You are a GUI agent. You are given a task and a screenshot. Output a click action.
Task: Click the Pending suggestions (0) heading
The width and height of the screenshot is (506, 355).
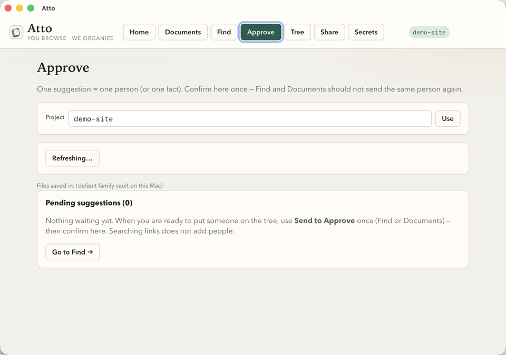tap(89, 202)
